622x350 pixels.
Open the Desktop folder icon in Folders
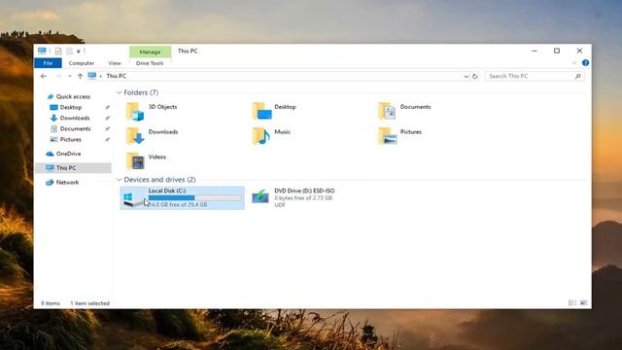click(261, 112)
